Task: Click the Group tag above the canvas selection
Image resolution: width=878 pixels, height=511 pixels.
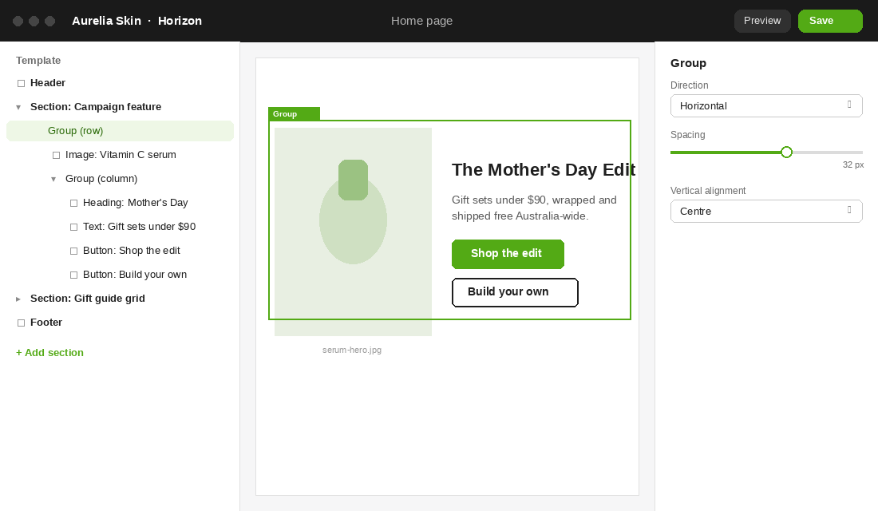Action: point(294,113)
